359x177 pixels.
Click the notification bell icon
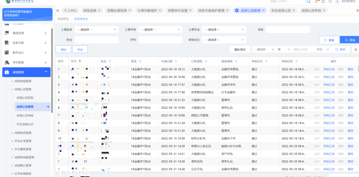point(316,1)
